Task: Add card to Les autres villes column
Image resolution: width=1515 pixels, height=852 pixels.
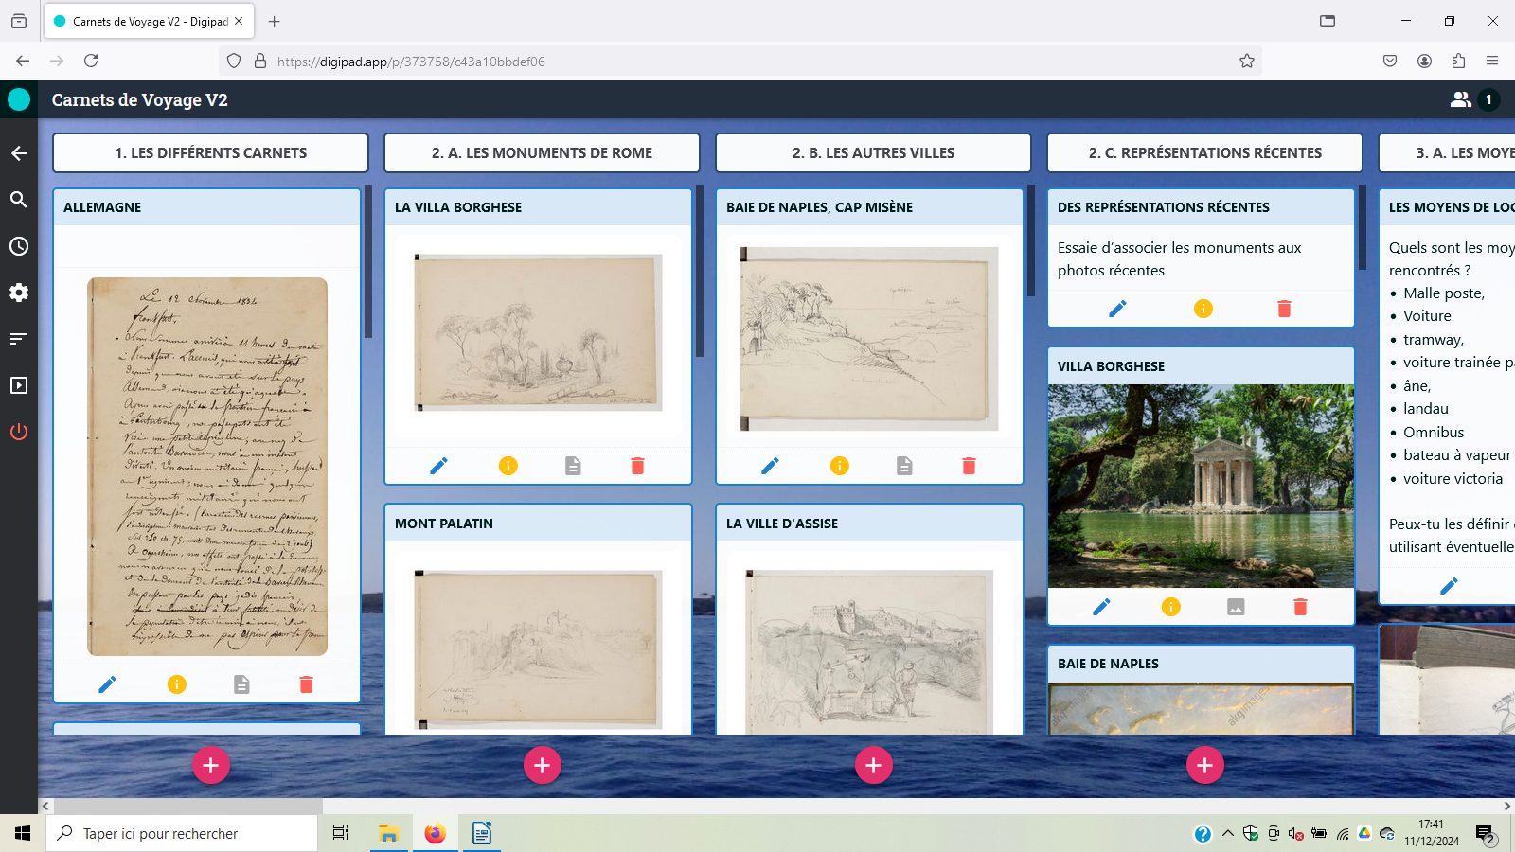Action: (x=874, y=765)
